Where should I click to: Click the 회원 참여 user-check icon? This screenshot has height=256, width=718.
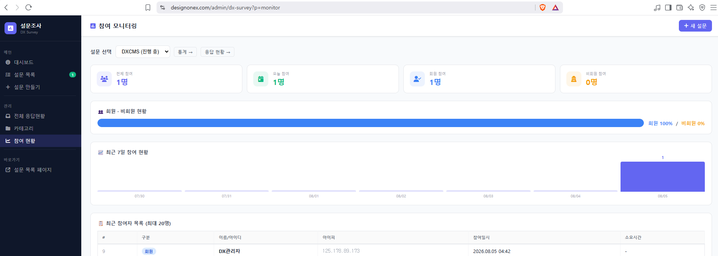pyautogui.click(x=417, y=79)
